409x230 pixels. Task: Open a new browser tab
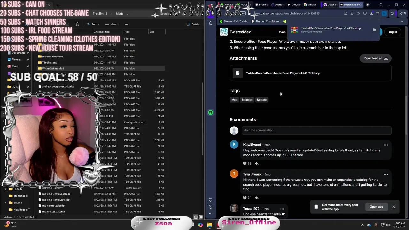(367, 5)
